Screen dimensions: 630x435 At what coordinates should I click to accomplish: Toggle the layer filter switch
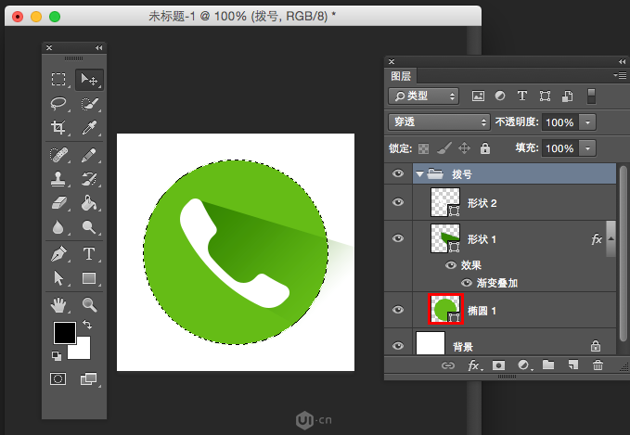tap(591, 96)
